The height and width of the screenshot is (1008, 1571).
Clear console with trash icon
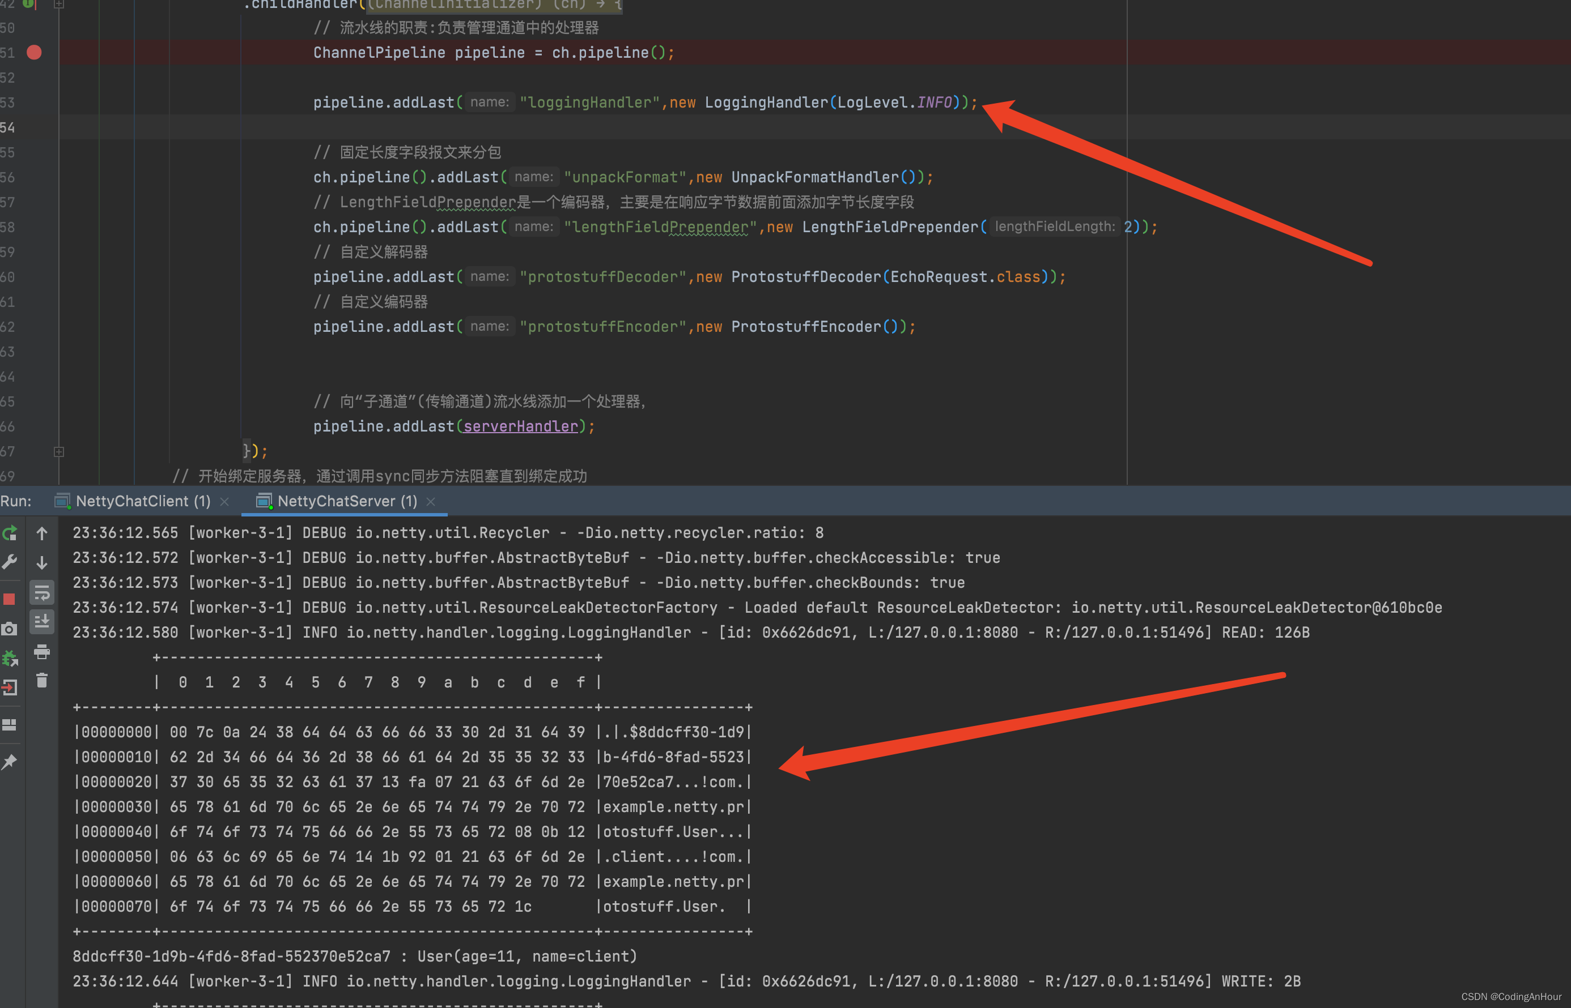click(x=42, y=681)
